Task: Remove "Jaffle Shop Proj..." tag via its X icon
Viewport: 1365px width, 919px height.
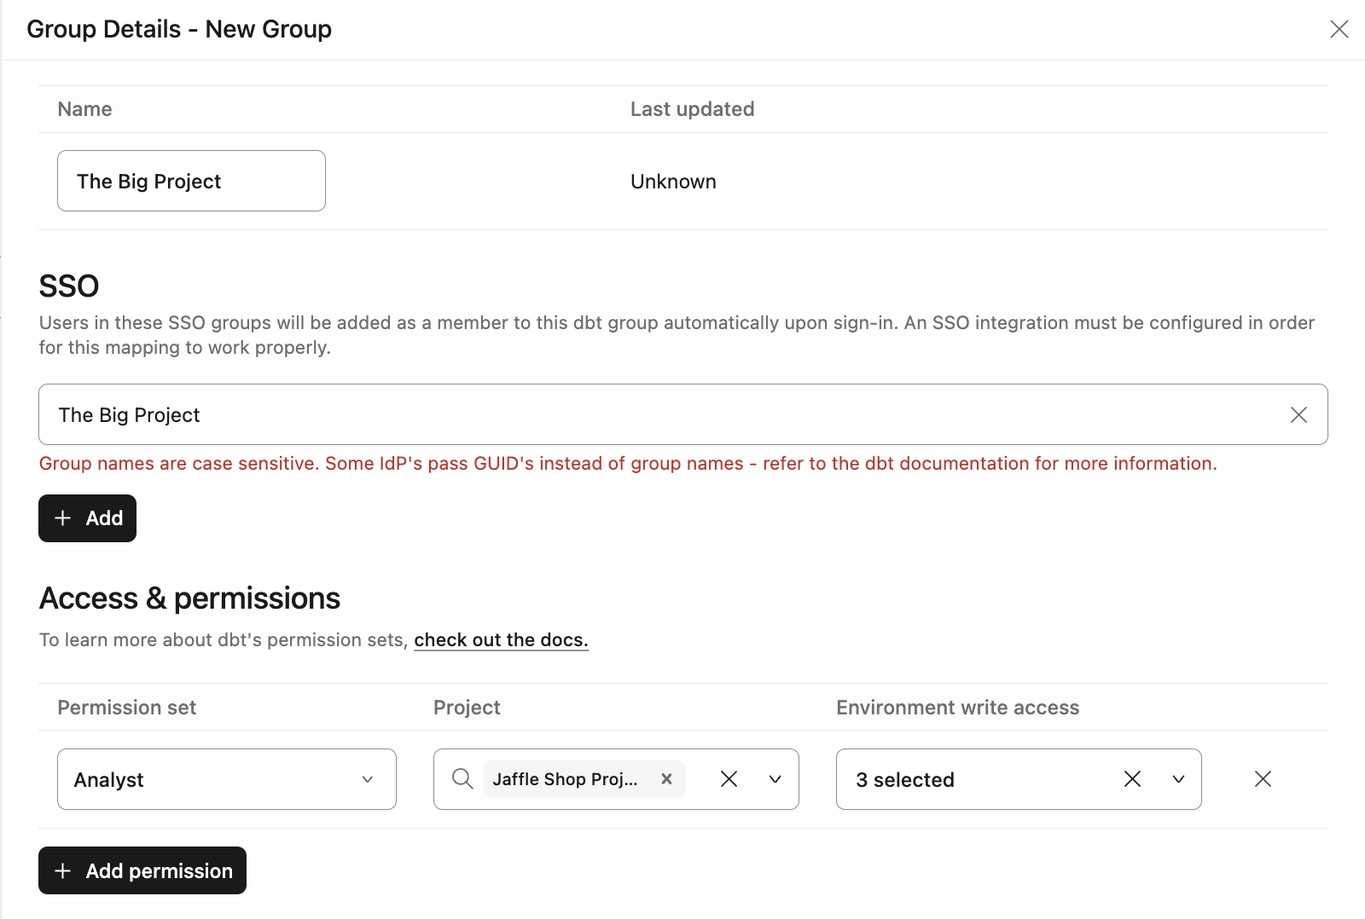Action: point(666,778)
